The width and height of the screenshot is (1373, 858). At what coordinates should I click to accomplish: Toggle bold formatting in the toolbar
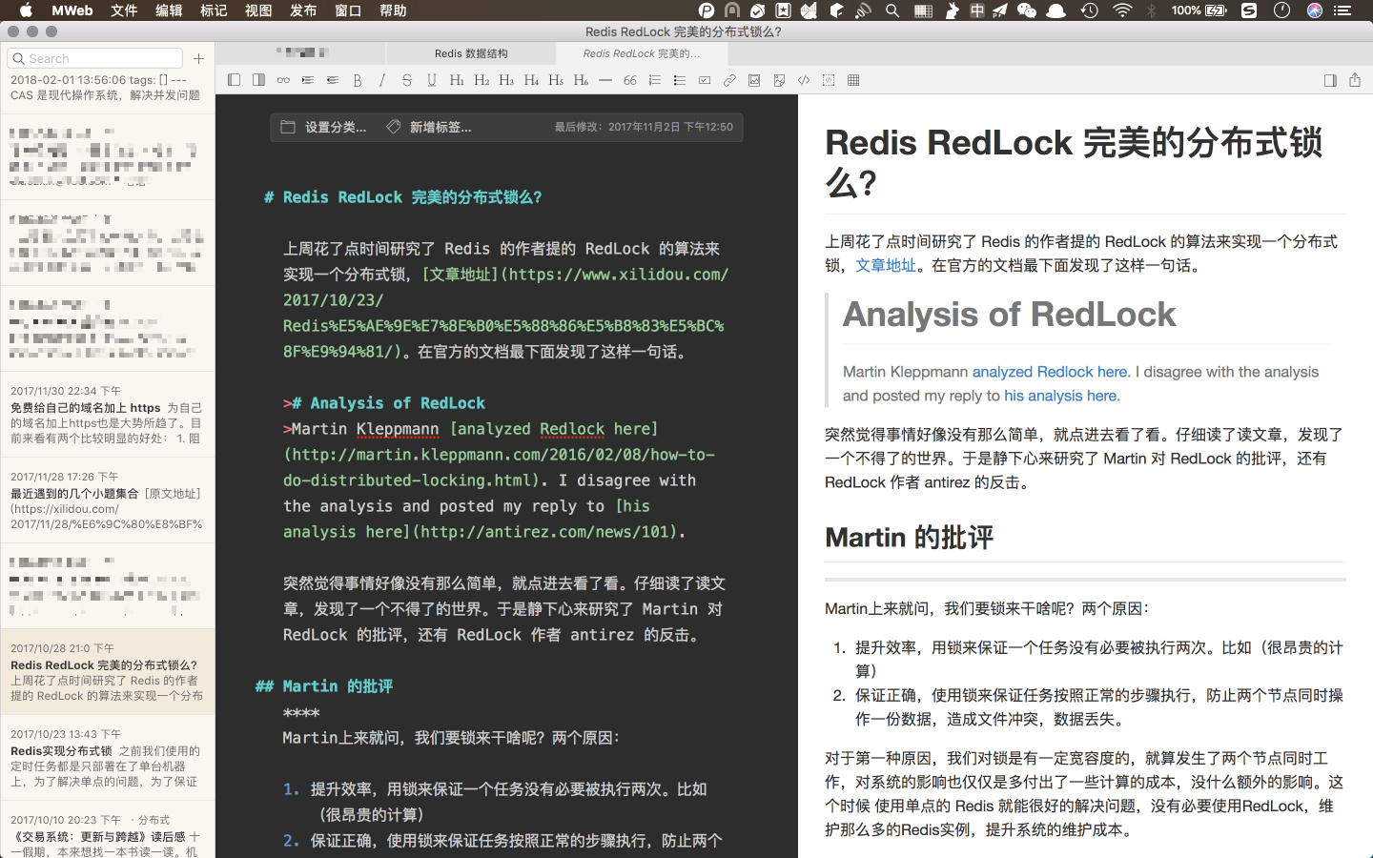[358, 81]
